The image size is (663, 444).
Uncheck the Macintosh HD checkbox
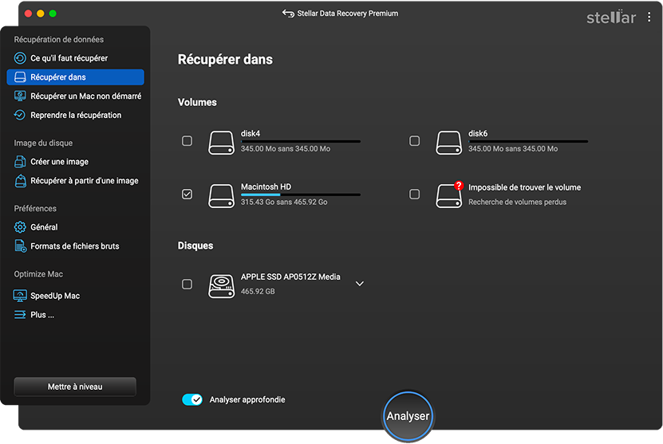[x=187, y=194]
